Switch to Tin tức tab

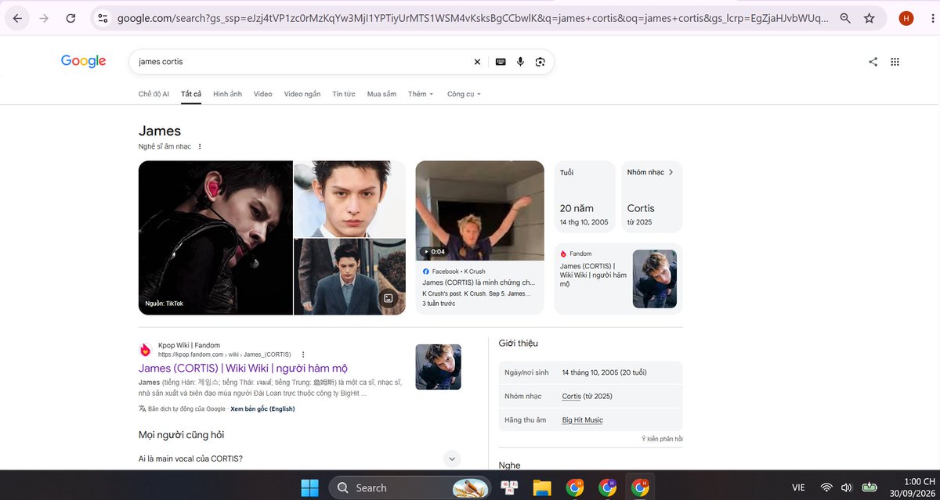pyautogui.click(x=344, y=94)
